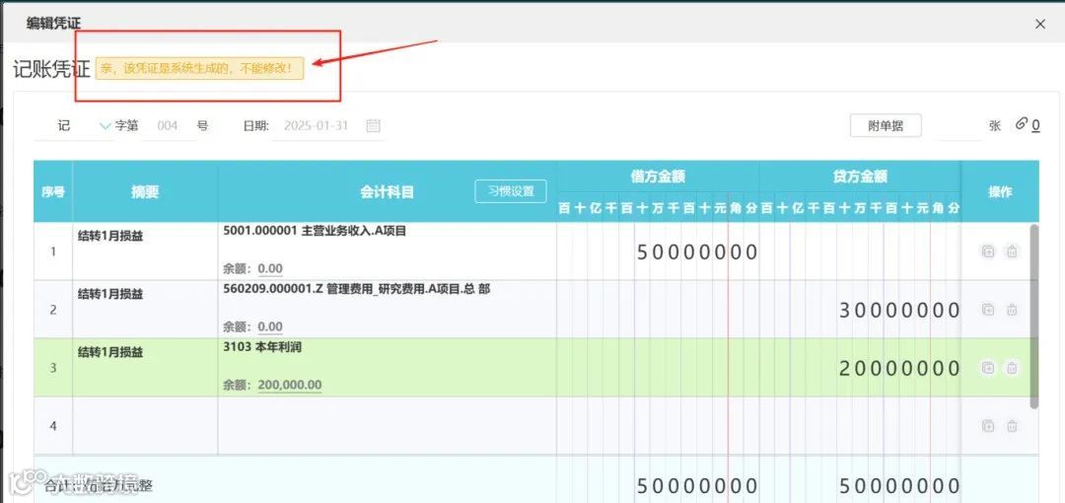Select account 560209.000001.Z 管理费用_研究费用
Screen dimensions: 1065x503
pos(357,290)
